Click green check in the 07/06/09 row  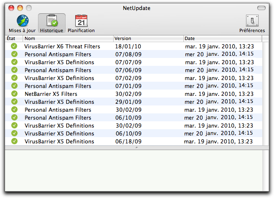[x=14, y=70]
